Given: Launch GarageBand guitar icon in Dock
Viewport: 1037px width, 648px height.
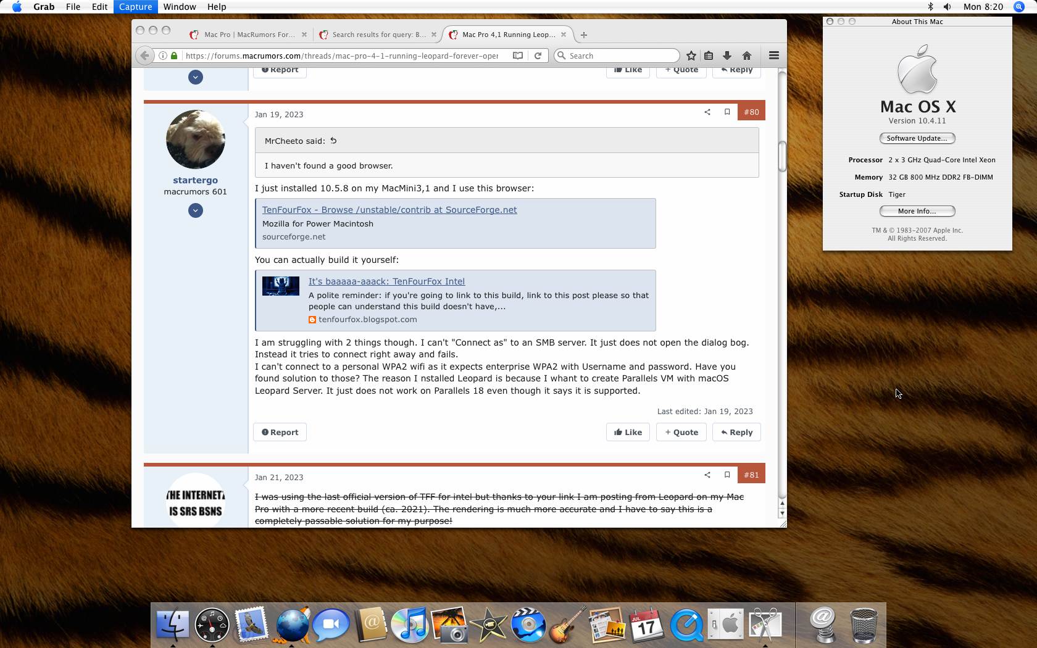Looking at the screenshot, I should click(568, 625).
